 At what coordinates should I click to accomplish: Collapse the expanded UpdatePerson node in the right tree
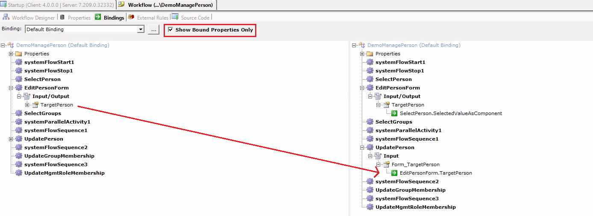pyautogui.click(x=362, y=147)
